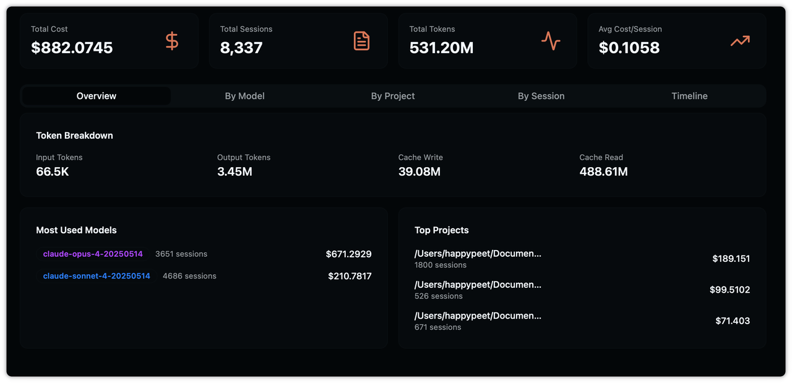Click the trending-up arrow icon on Avg Cost/Session

[739, 41]
